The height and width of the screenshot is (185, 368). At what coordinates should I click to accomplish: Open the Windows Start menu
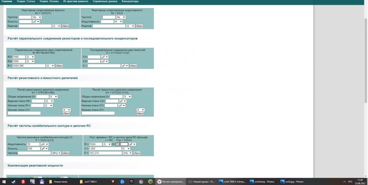click(x=4, y=182)
